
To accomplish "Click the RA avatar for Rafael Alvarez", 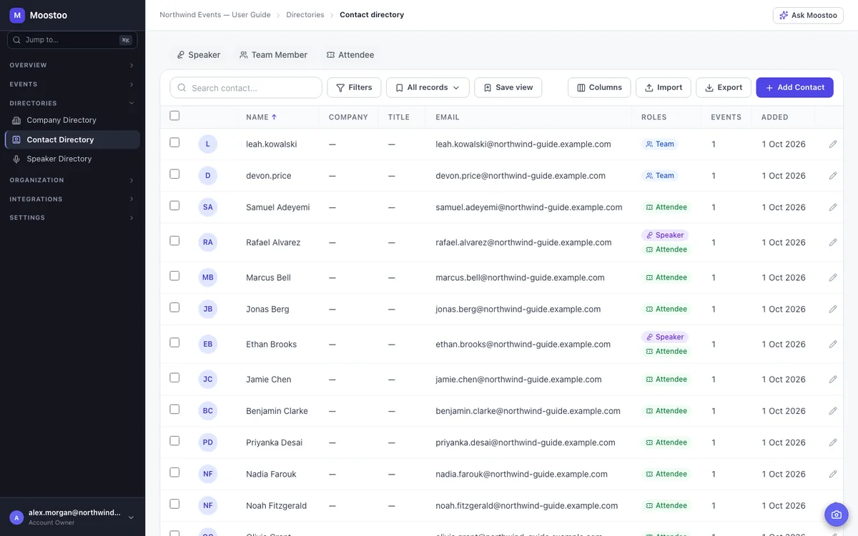I will [x=207, y=242].
